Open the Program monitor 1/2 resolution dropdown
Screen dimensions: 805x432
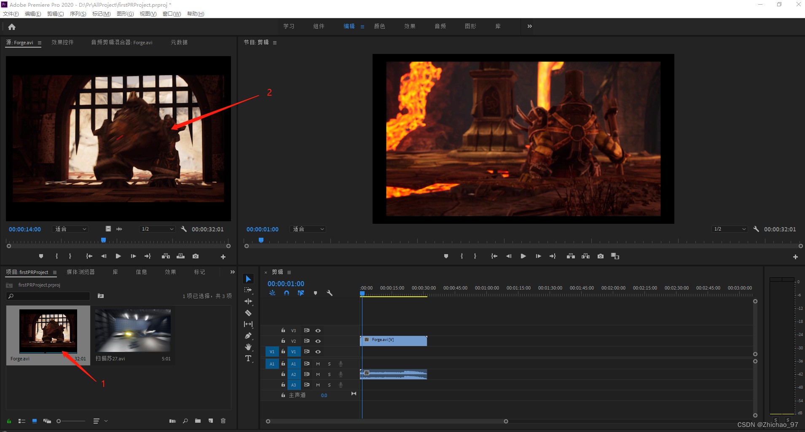click(730, 229)
